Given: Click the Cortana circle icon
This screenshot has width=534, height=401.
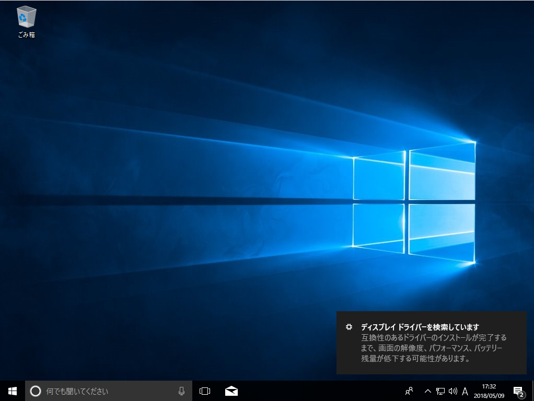Looking at the screenshot, I should pyautogui.click(x=36, y=391).
